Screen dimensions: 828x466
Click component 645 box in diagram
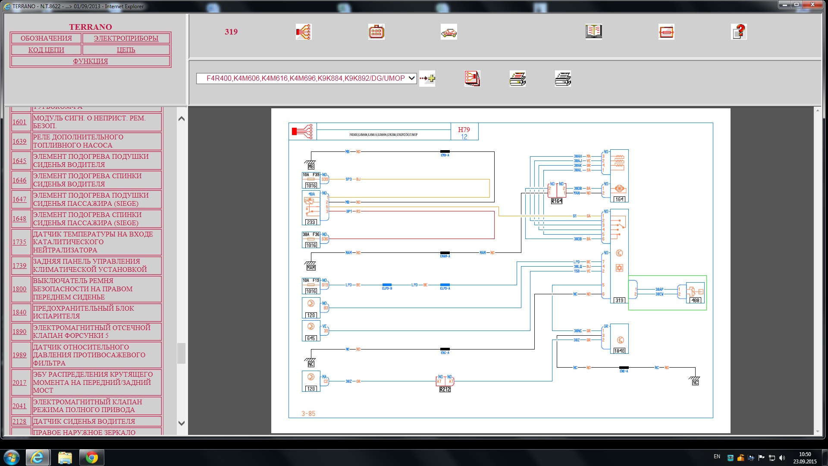point(311,331)
